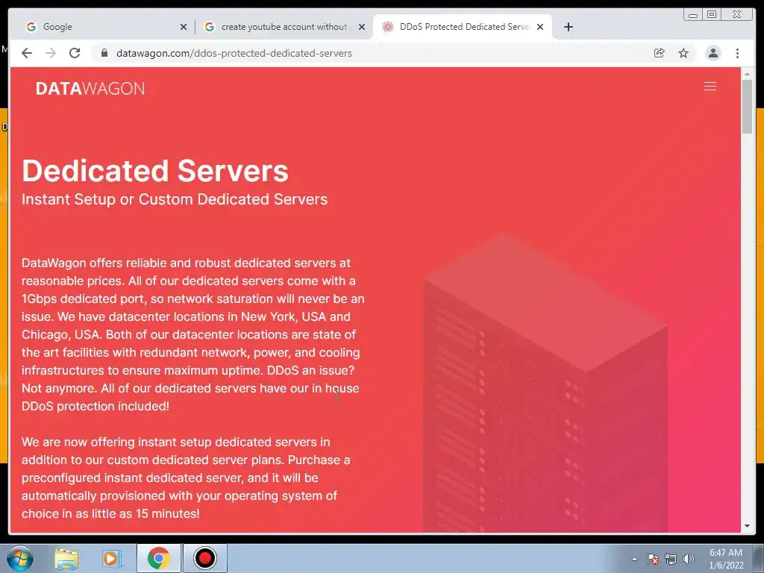This screenshot has width=764, height=573.
Task: Open the Chrome profile avatar
Action: (x=713, y=53)
